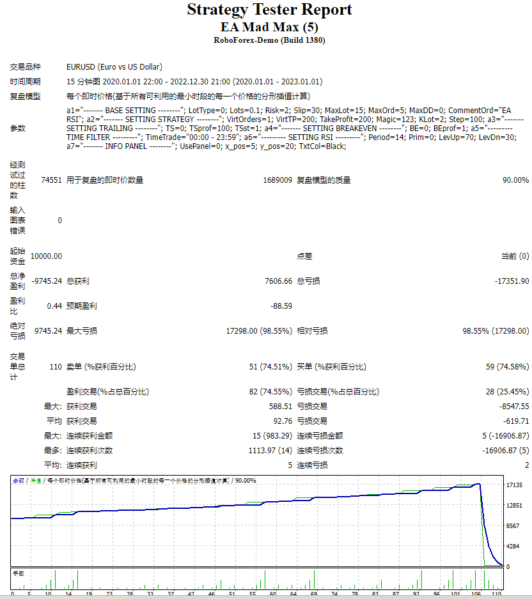The width and height of the screenshot is (532, 599).
Task: Select the 1689009 ticks modelled value
Action: (x=278, y=180)
